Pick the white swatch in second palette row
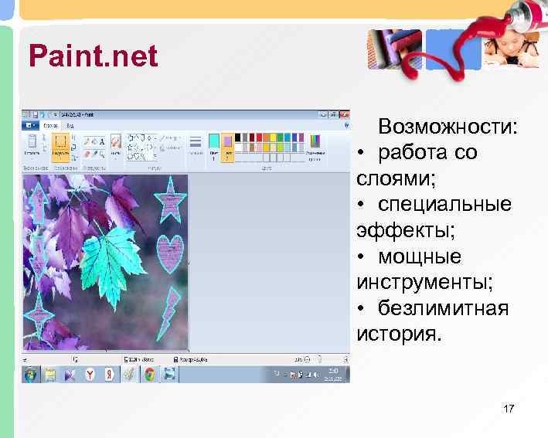The width and height of the screenshot is (548, 438). [238, 148]
